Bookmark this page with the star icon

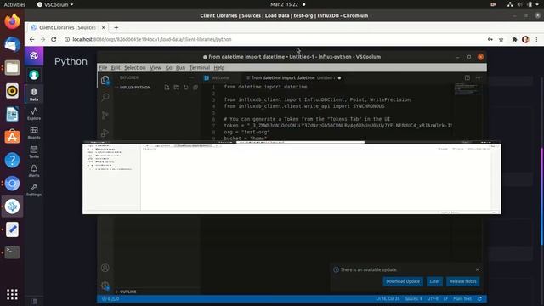coord(501,40)
